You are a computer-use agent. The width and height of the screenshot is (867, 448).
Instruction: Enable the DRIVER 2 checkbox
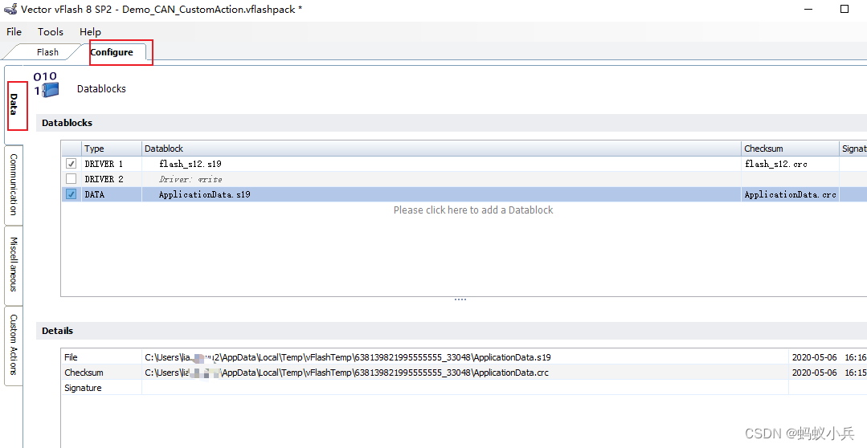tap(71, 179)
